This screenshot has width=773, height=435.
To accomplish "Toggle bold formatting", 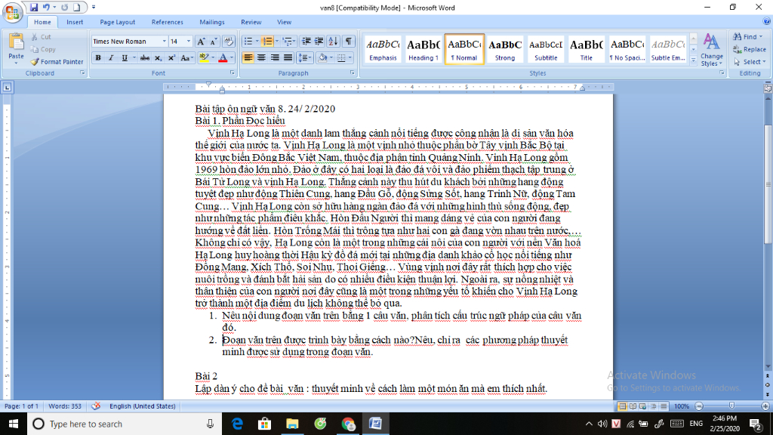I will coord(98,57).
